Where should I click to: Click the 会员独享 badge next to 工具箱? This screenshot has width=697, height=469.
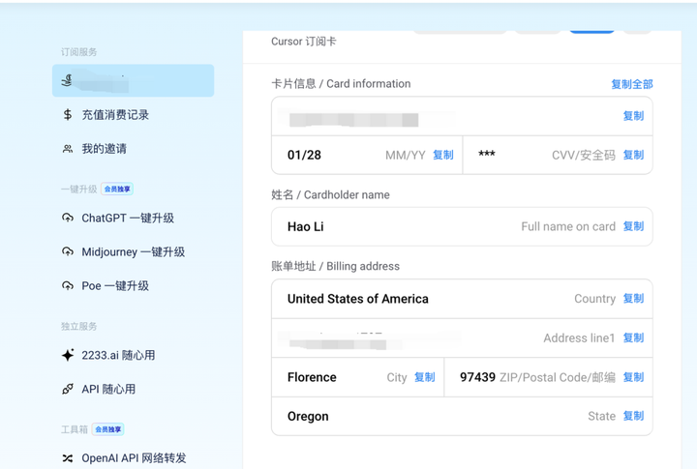108,429
